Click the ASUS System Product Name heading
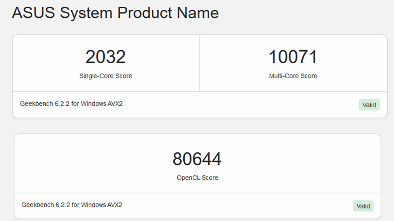Image resolution: width=394 pixels, height=221 pixels. pos(115,13)
